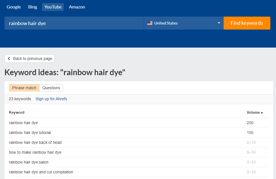The width and height of the screenshot is (276, 179).
Task: Click the 150 volume value
Action: [x=250, y=133]
